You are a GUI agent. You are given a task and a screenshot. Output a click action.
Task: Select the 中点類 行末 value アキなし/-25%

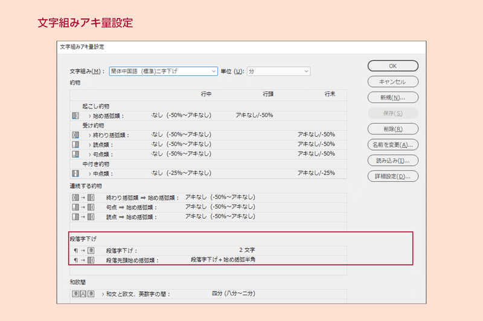pyautogui.click(x=316, y=173)
